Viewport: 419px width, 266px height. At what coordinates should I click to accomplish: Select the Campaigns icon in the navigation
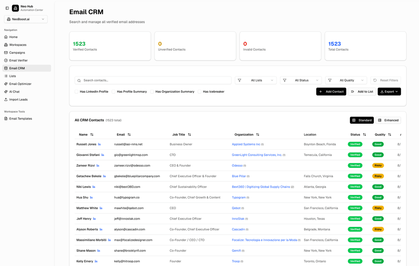pyautogui.click(x=6, y=52)
